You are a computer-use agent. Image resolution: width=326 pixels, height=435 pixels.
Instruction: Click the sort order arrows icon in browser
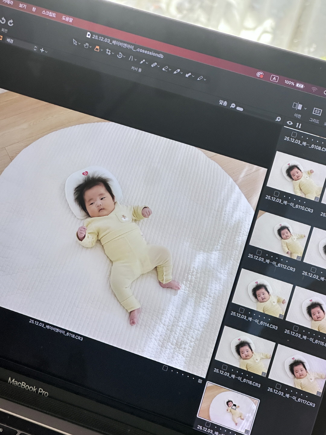pos(299,125)
